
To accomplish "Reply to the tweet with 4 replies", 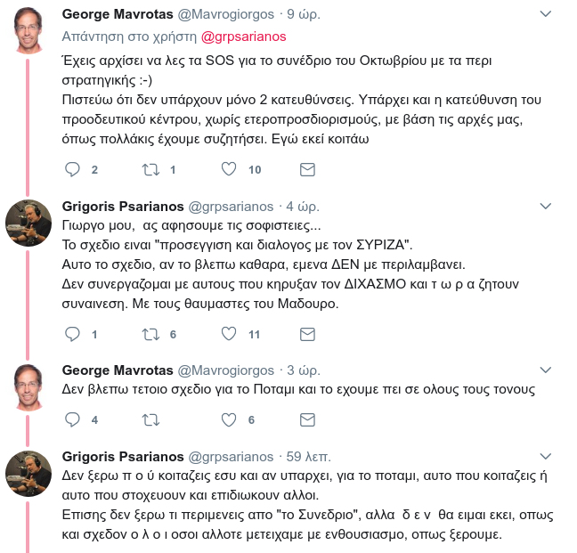I will 72,419.
